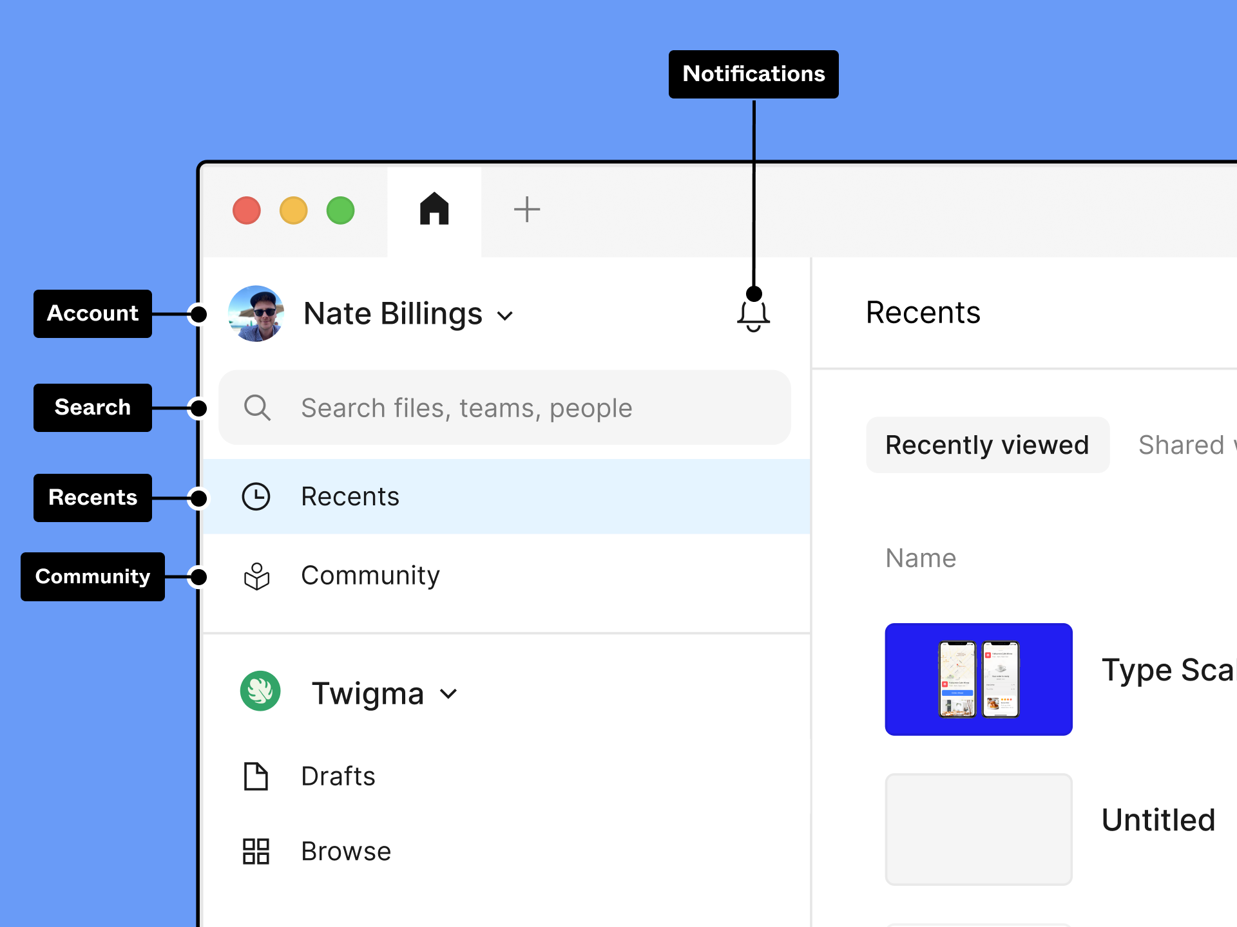Click the Twigma team logo
The height and width of the screenshot is (927, 1237).
pos(260,691)
